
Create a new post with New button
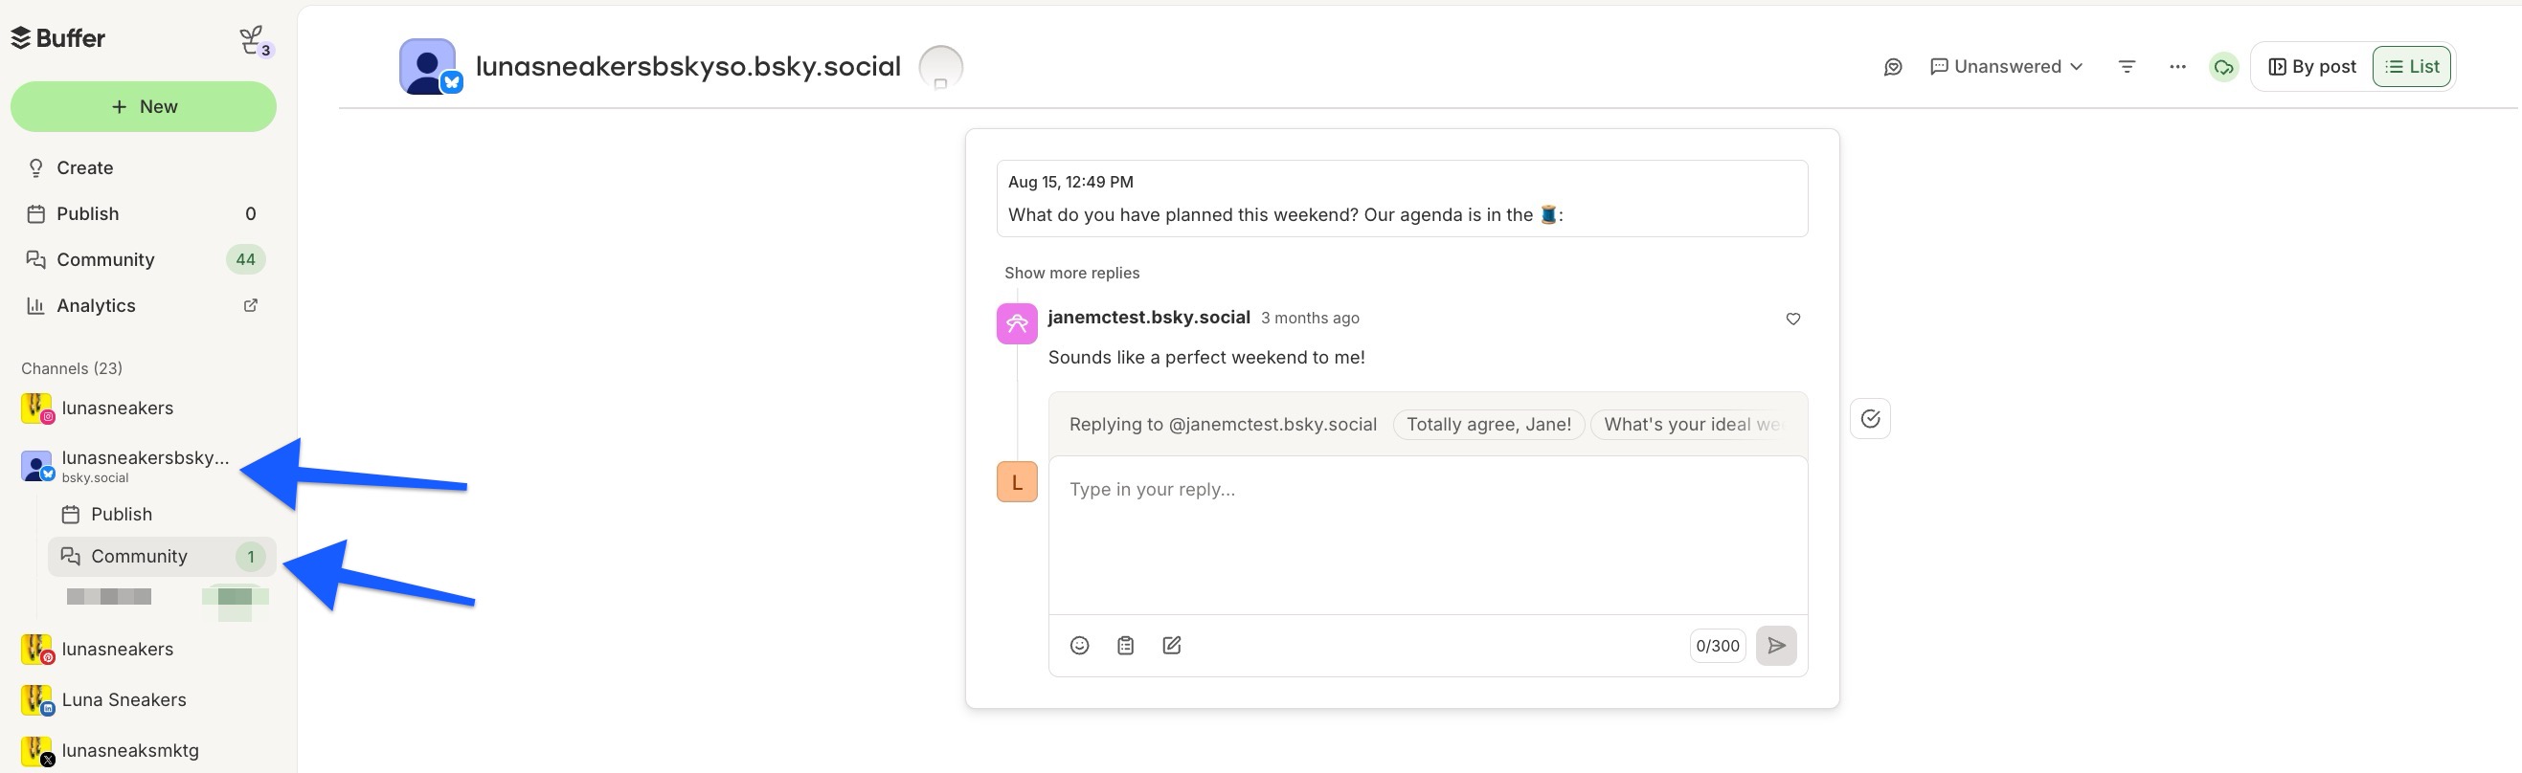(x=143, y=106)
